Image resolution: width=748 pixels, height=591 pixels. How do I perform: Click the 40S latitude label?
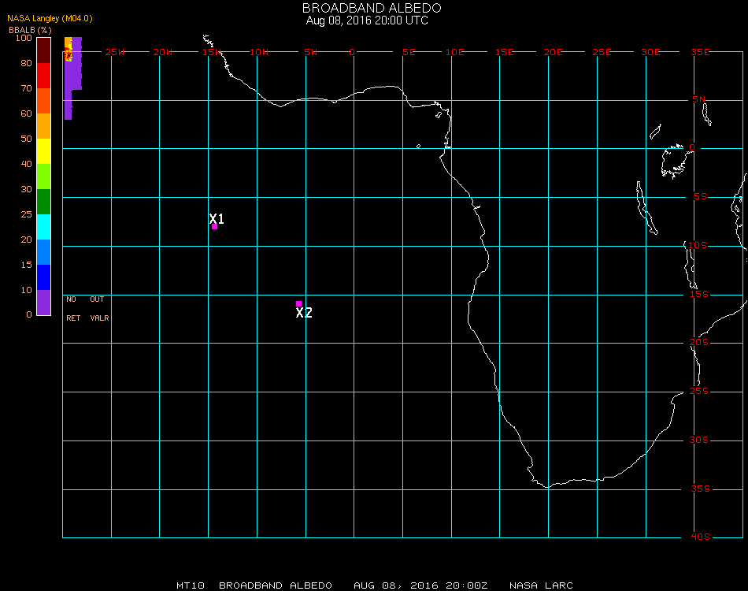[x=700, y=537]
